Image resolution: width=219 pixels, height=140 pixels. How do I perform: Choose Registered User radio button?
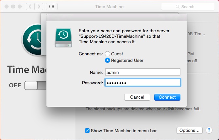pos(107,60)
